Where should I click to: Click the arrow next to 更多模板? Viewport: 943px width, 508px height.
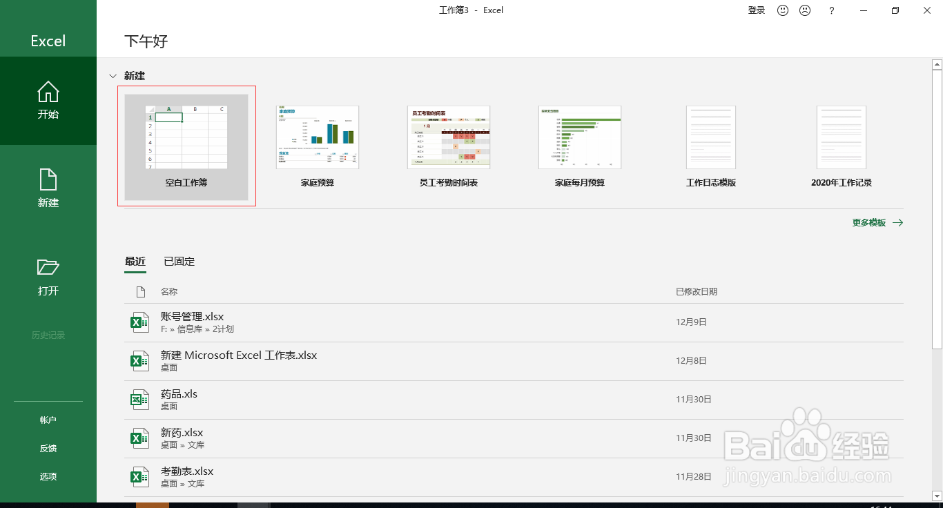click(897, 223)
